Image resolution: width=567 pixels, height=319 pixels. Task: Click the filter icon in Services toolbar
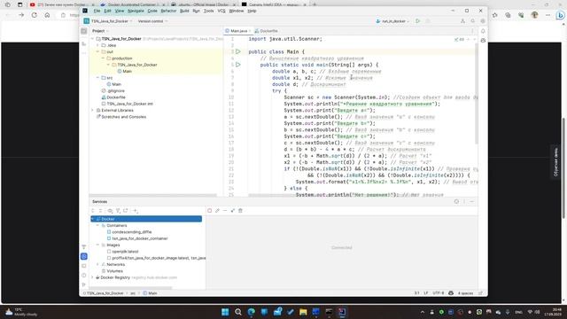(118, 211)
